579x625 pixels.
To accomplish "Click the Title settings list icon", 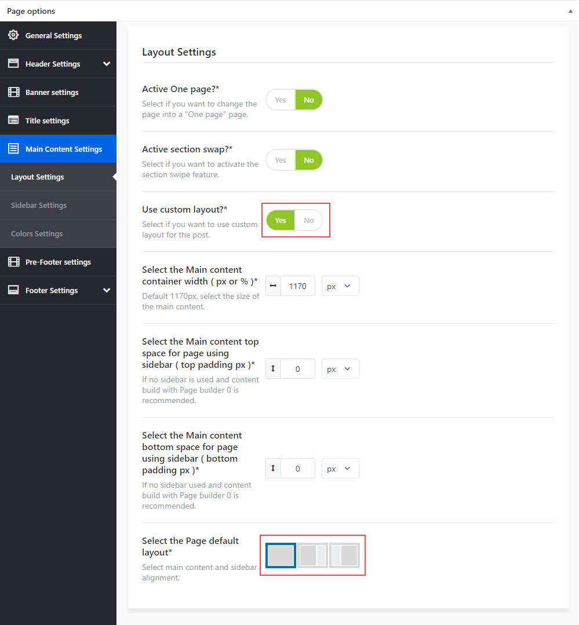I will tap(13, 120).
